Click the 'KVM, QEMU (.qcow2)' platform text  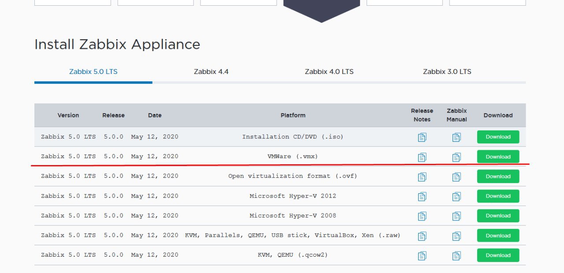pos(293,255)
